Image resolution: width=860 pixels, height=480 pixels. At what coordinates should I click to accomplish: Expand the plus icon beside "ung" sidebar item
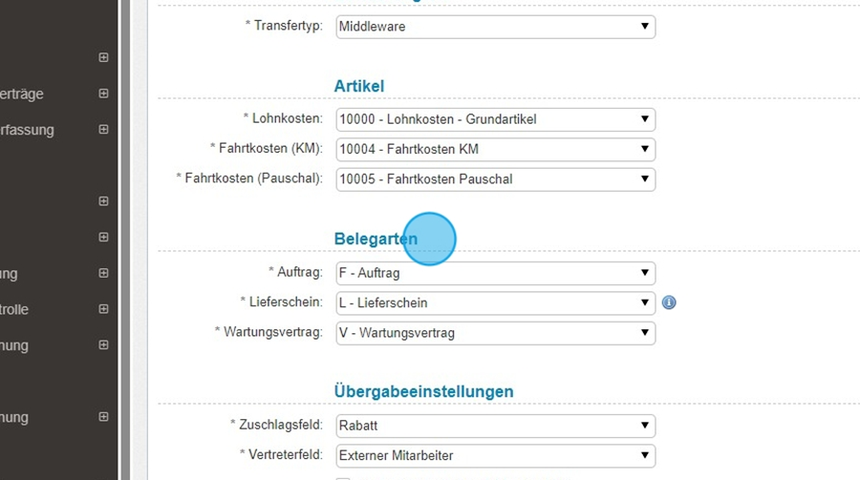pos(103,273)
